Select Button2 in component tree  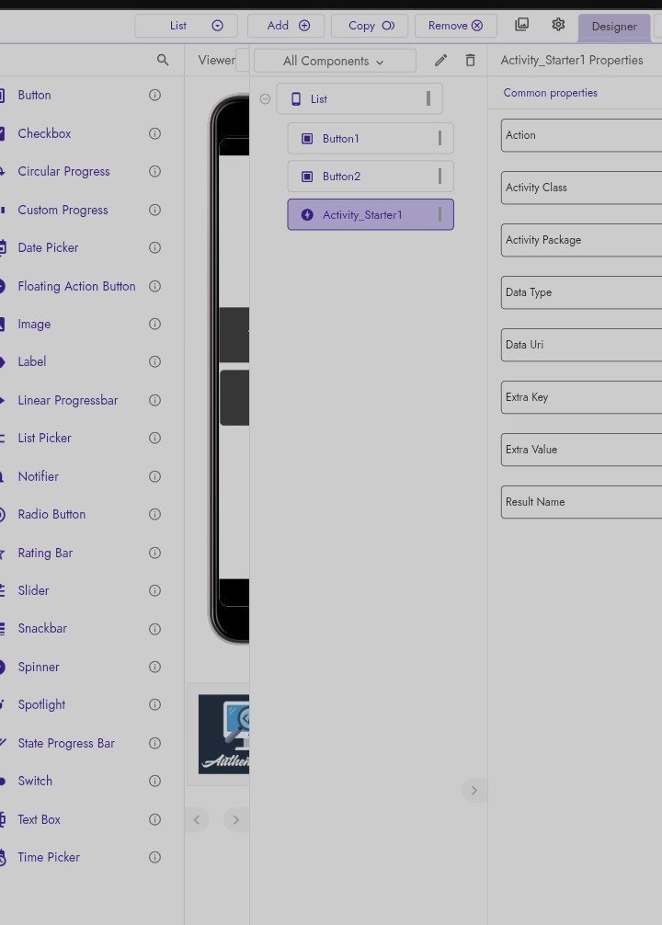371,177
